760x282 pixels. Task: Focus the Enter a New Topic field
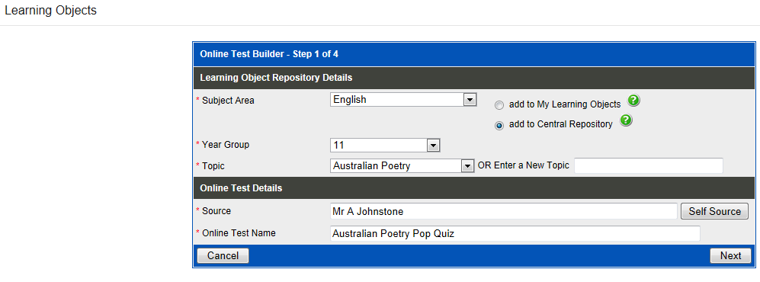[x=649, y=165]
